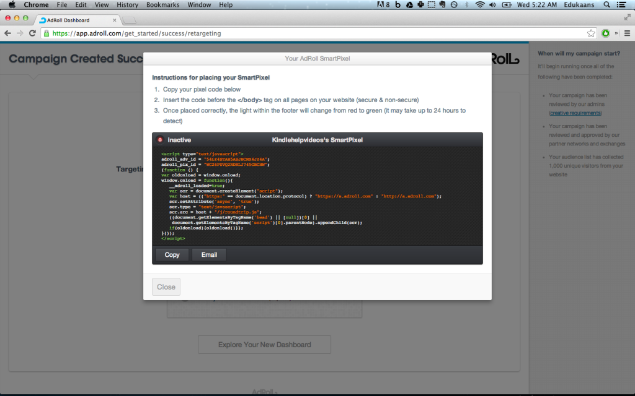Show hidden extensions with the chevron
The width and height of the screenshot is (635, 396).
(616, 33)
